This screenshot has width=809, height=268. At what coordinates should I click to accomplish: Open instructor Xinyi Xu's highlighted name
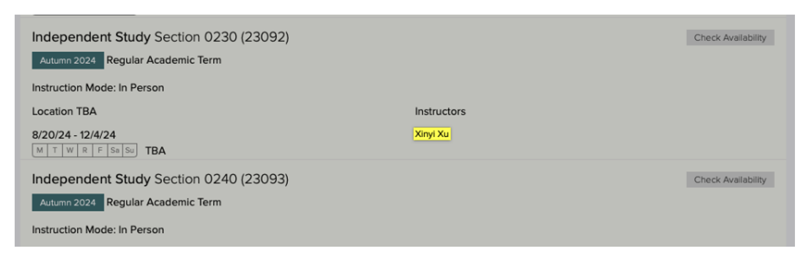[432, 134]
